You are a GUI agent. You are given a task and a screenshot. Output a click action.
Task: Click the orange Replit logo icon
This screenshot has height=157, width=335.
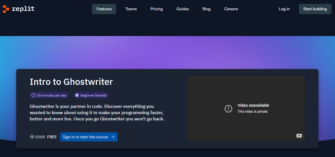(6, 9)
